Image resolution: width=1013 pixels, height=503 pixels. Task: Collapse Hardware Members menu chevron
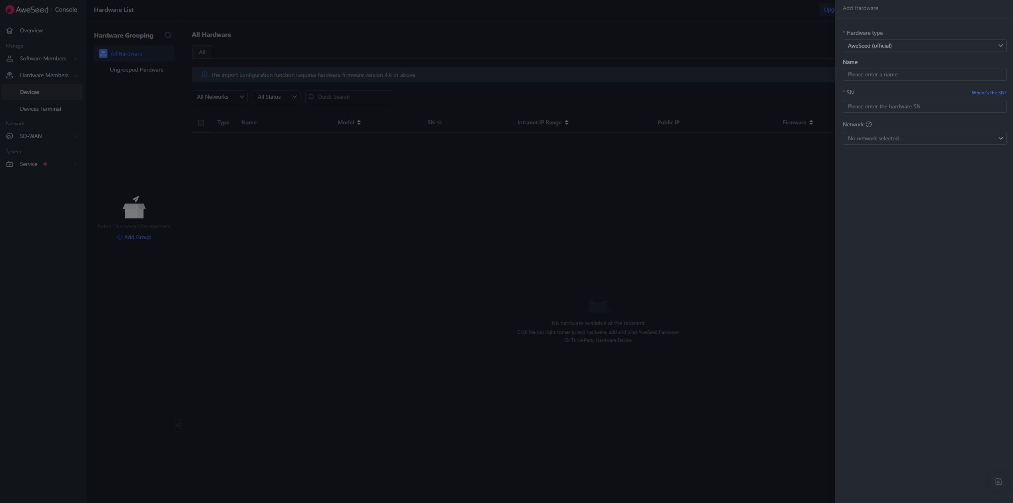coord(76,75)
